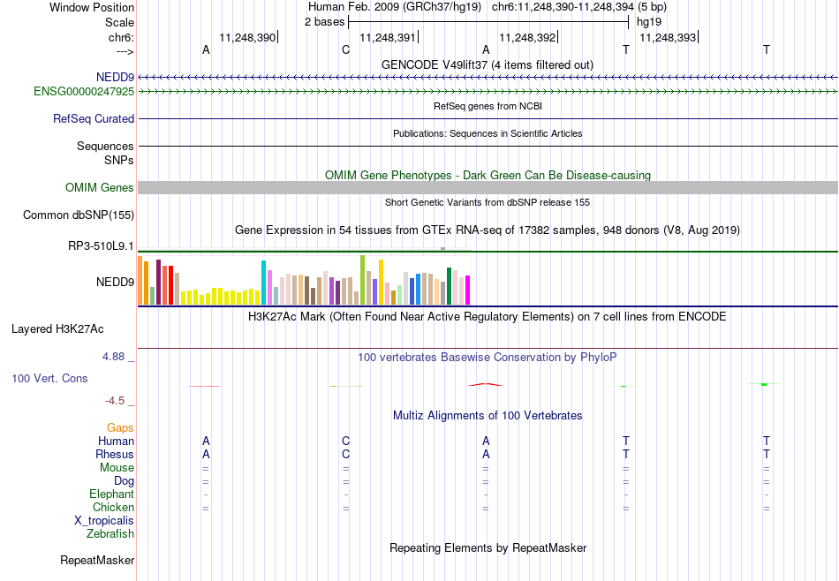This screenshot has width=839, height=581.
Task: Click the magenta bar at chart end
Action: tap(467, 290)
